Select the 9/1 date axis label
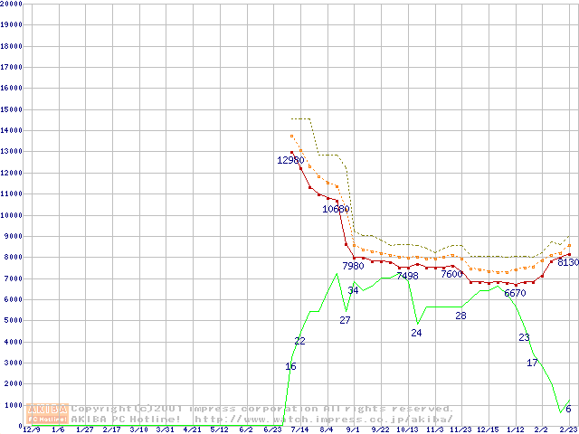The image size is (579, 434). (353, 429)
